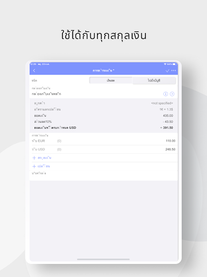
Task: Tap plus icon to add exchange
Action: 34,166
